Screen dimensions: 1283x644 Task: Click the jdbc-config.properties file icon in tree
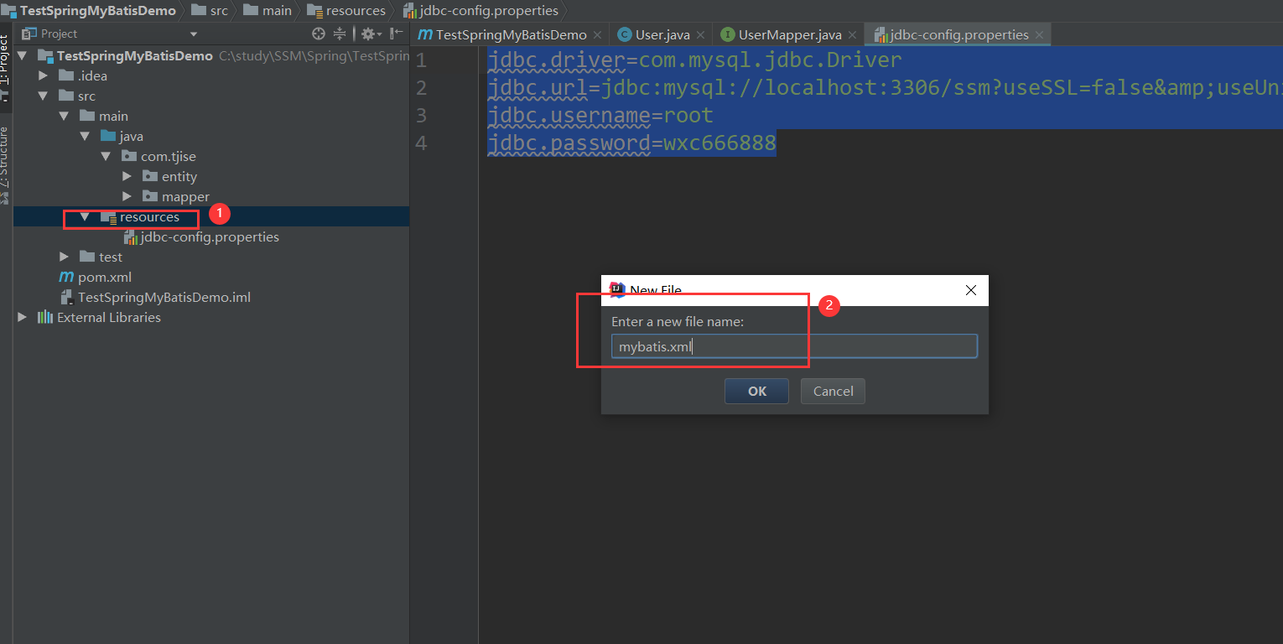coord(130,237)
